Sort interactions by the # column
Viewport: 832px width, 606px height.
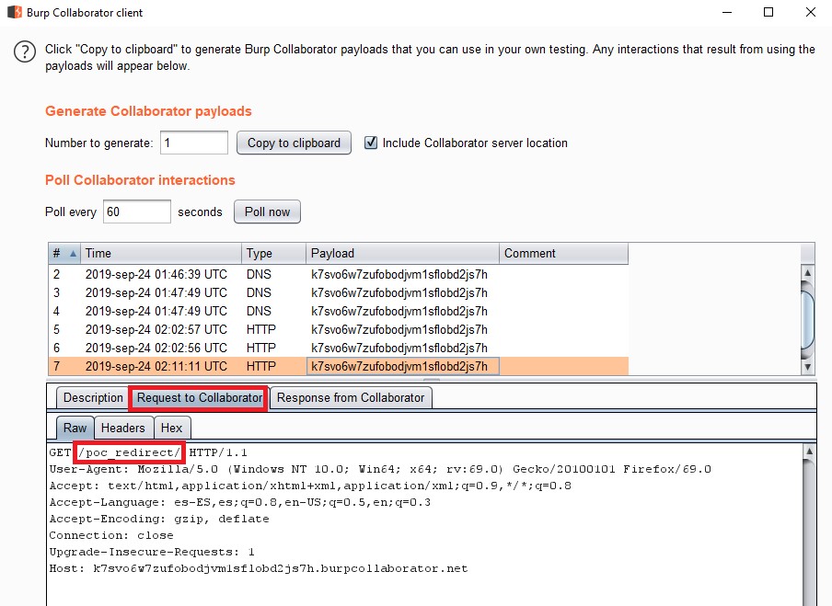64,254
